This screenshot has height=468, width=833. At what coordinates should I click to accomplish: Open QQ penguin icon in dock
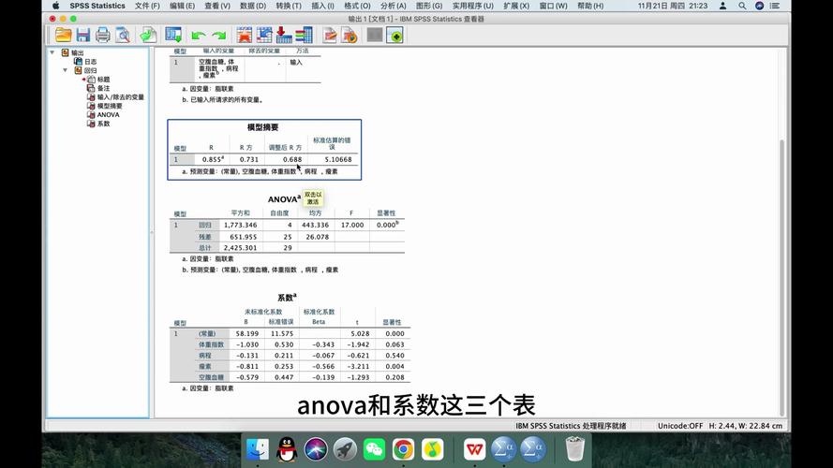click(x=287, y=449)
